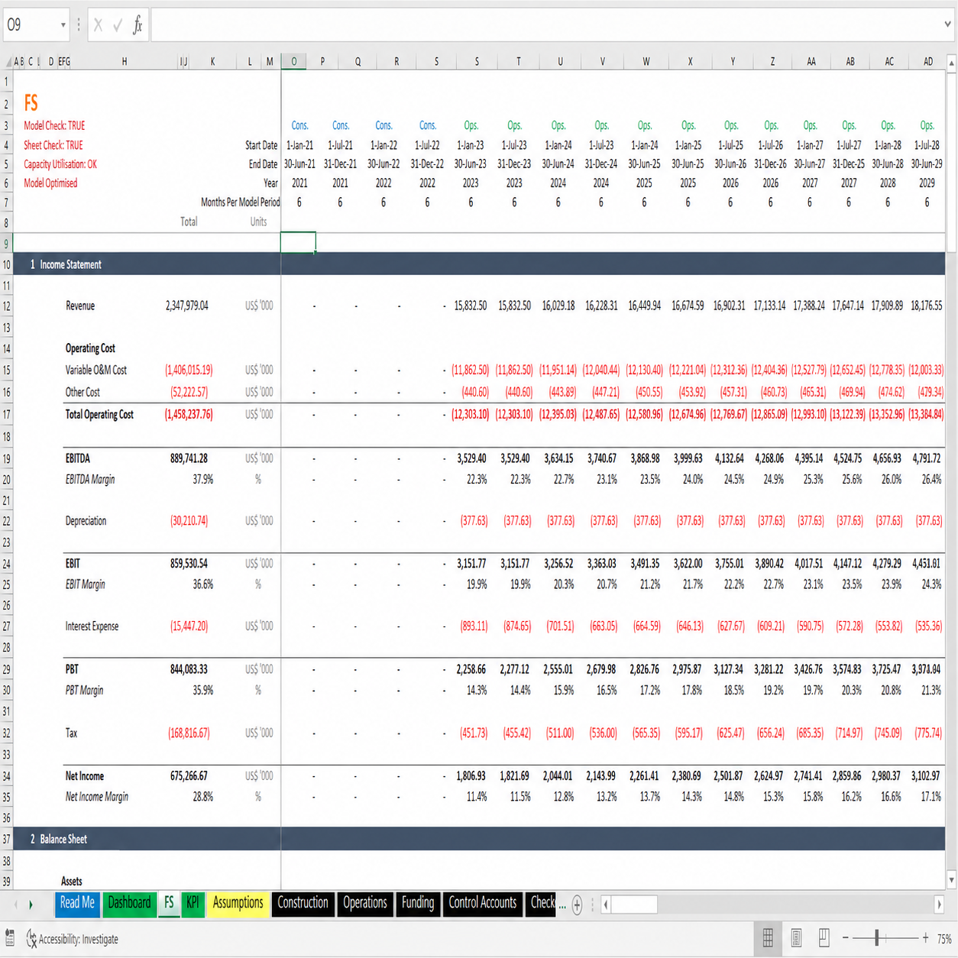Click in the formula bar input area
This screenshot has width=958, height=958.
point(545,25)
